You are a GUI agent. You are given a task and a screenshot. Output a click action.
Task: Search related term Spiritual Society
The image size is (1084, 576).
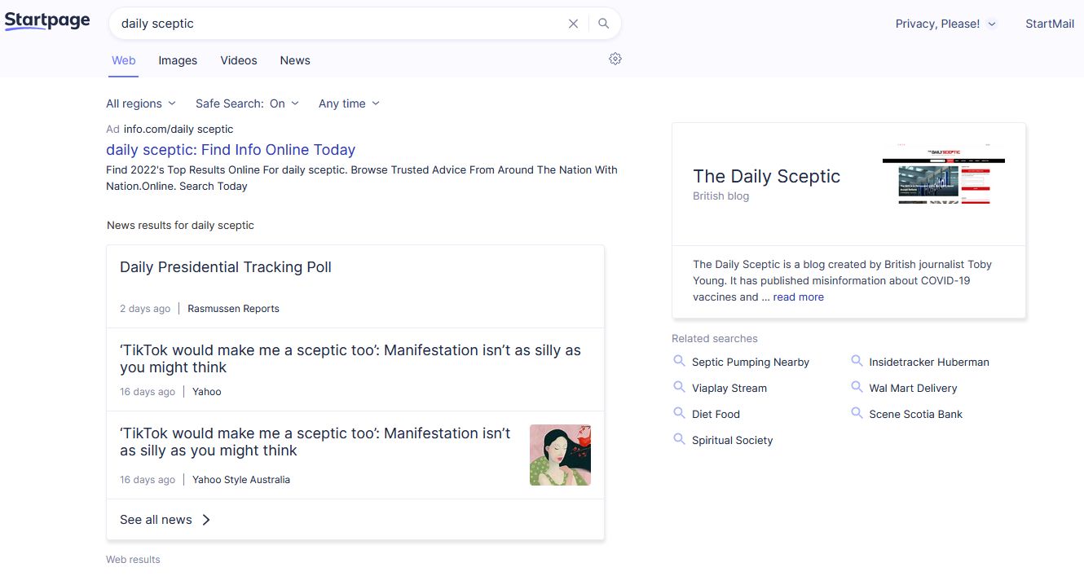coord(732,440)
